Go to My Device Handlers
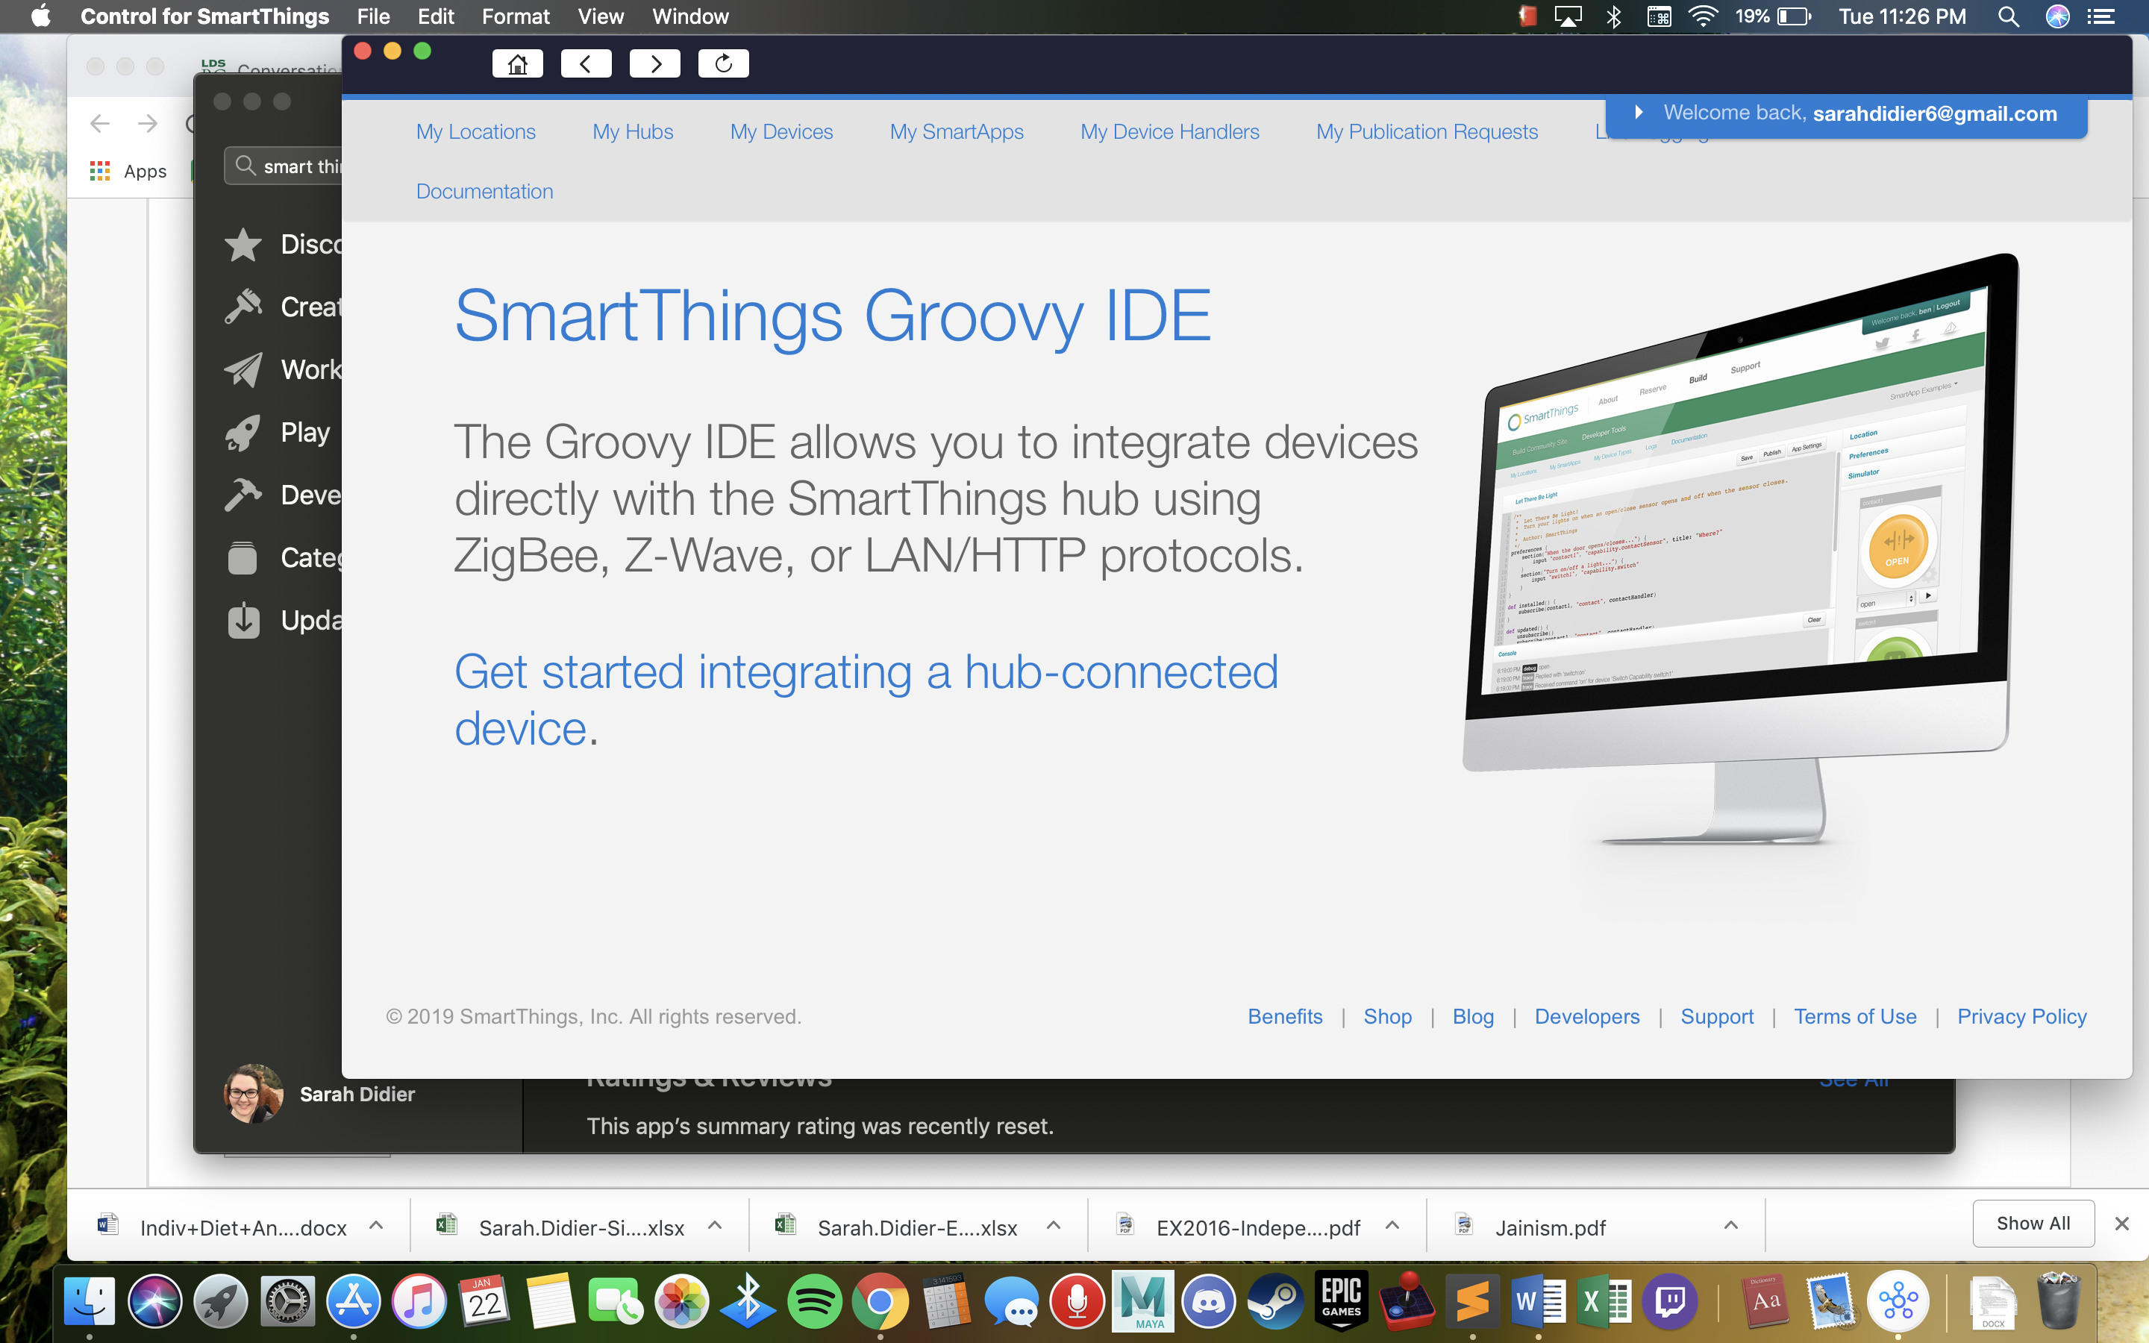 (1169, 131)
